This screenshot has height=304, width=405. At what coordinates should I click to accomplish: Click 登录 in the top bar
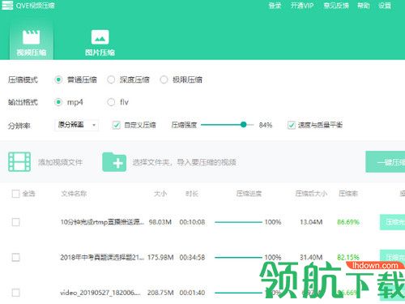pyautogui.click(x=275, y=6)
